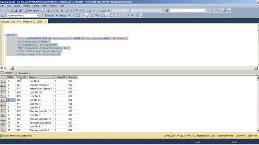Image resolution: width=259 pixels, height=145 pixels.
Task: Open the Tools menu
Action: click(44, 6)
